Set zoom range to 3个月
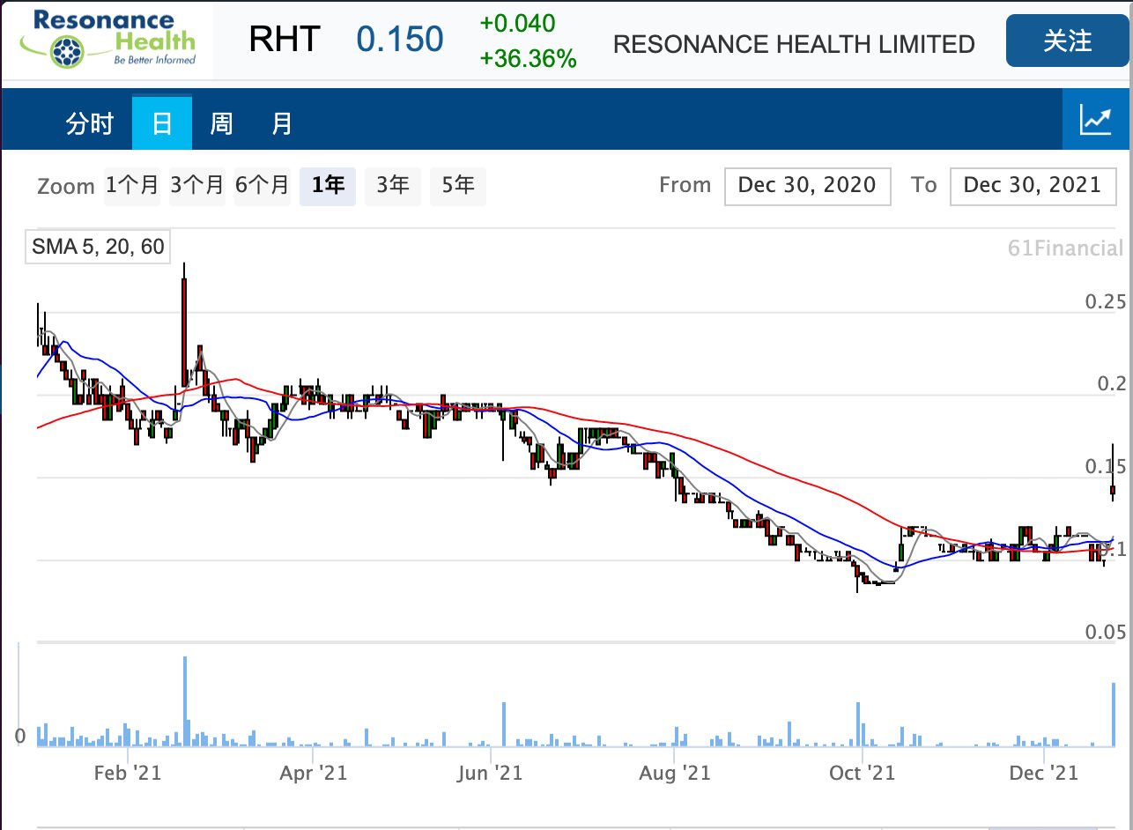This screenshot has width=1133, height=830. [197, 186]
